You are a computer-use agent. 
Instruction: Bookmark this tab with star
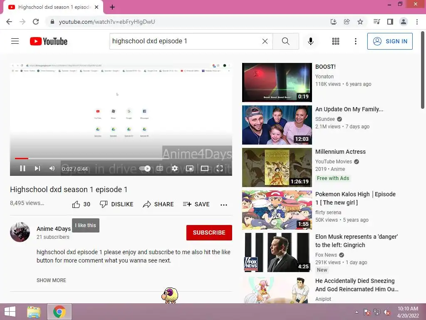coord(360,22)
